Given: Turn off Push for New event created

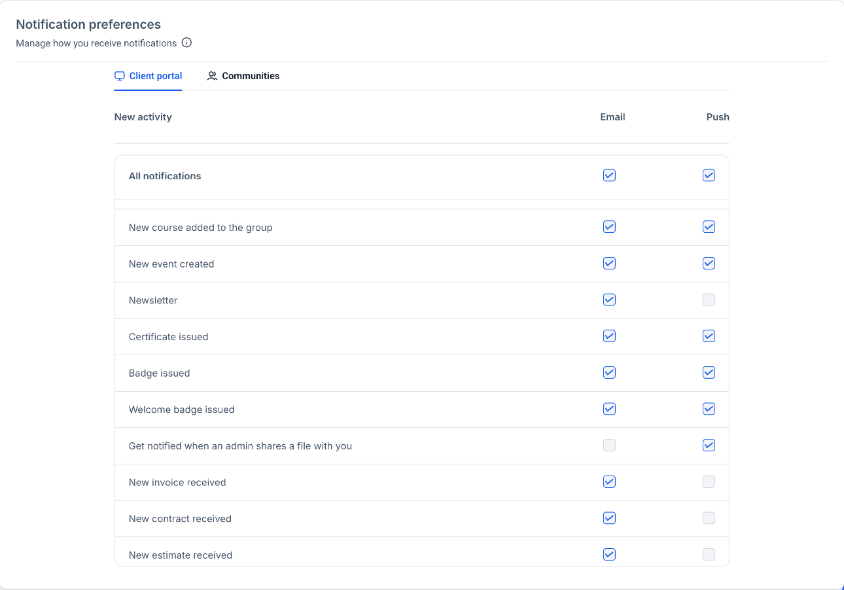Looking at the screenshot, I should tap(709, 264).
